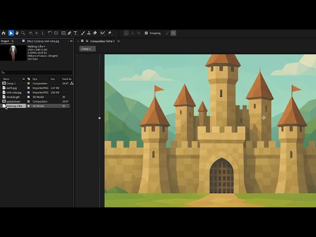Choose World Axis mode icon
The width and height of the screenshot is (316, 237).
pos(132,33)
